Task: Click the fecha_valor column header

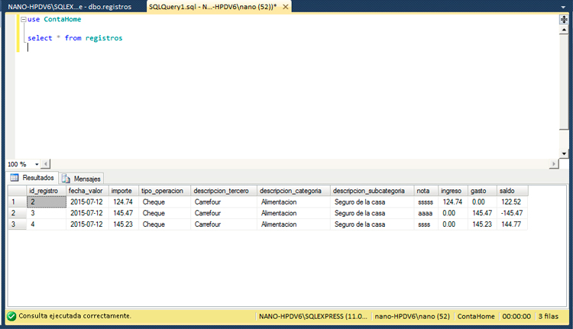Action: point(87,191)
